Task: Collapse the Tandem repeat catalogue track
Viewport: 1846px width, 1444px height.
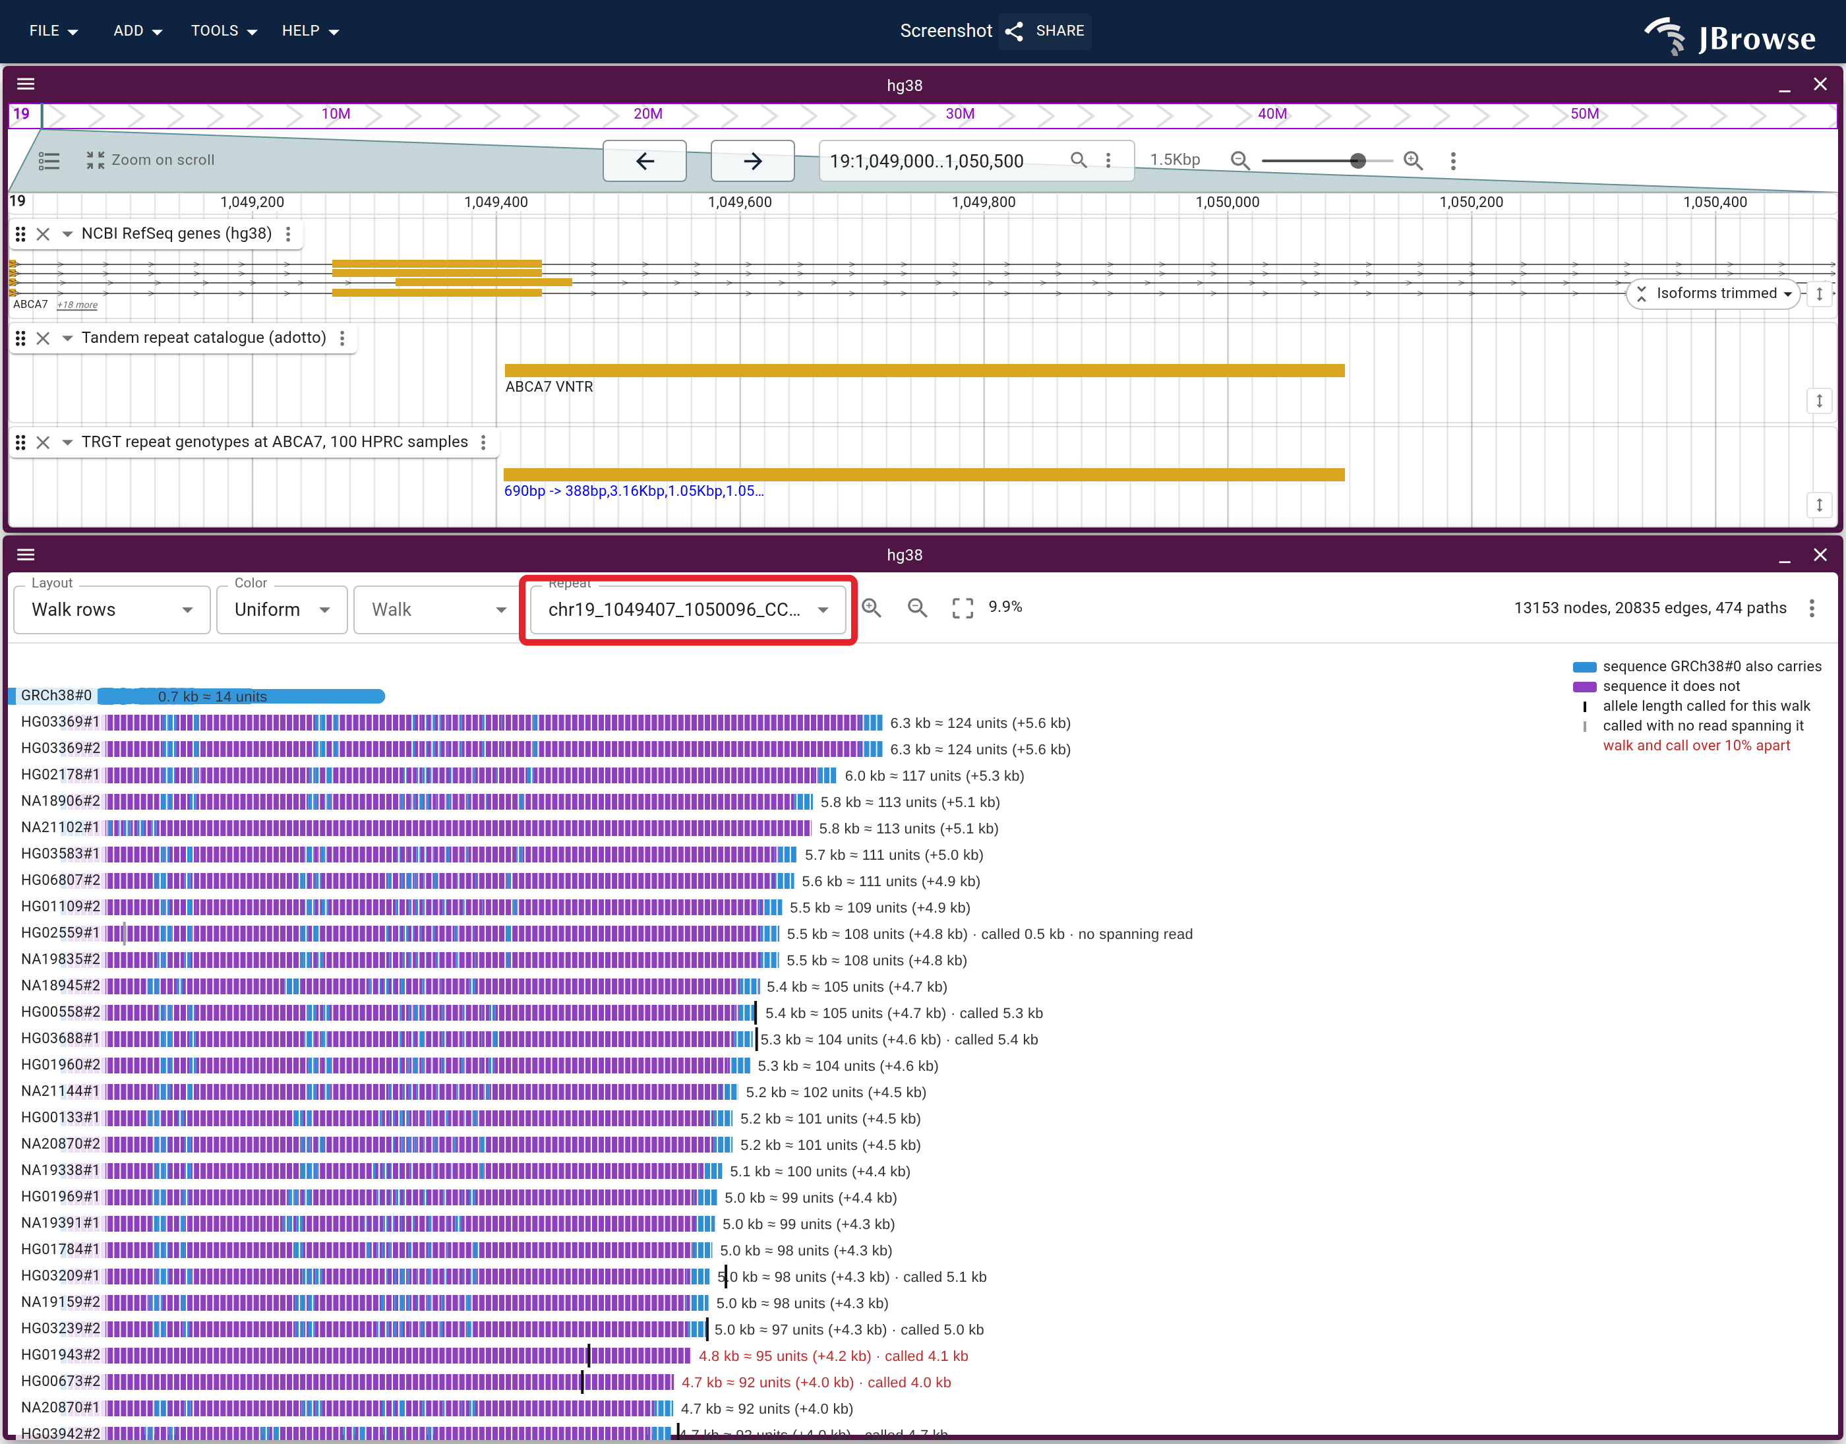Action: (x=67, y=338)
